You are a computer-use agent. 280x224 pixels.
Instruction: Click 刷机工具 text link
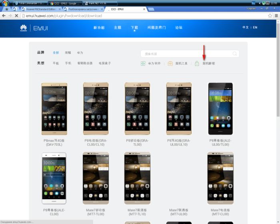coord(181,64)
